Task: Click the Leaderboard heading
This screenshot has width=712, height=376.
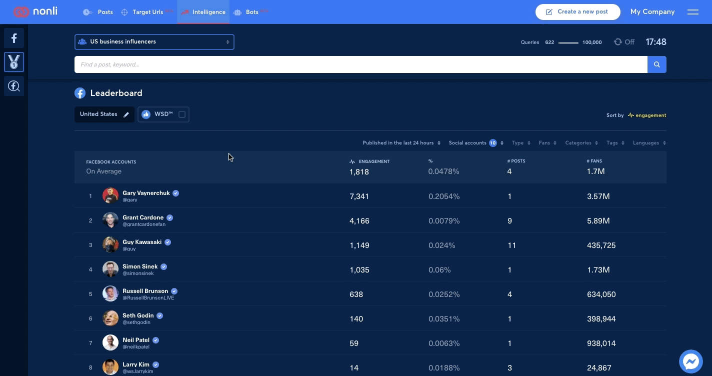Action: [116, 93]
